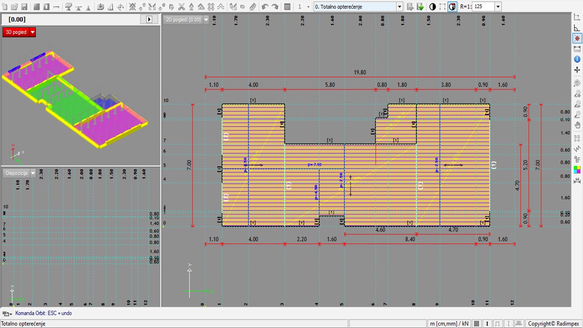Open the '2D pogled: [0.00]' view menu
Image resolution: width=583 pixels, height=328 pixels.
coord(206,20)
